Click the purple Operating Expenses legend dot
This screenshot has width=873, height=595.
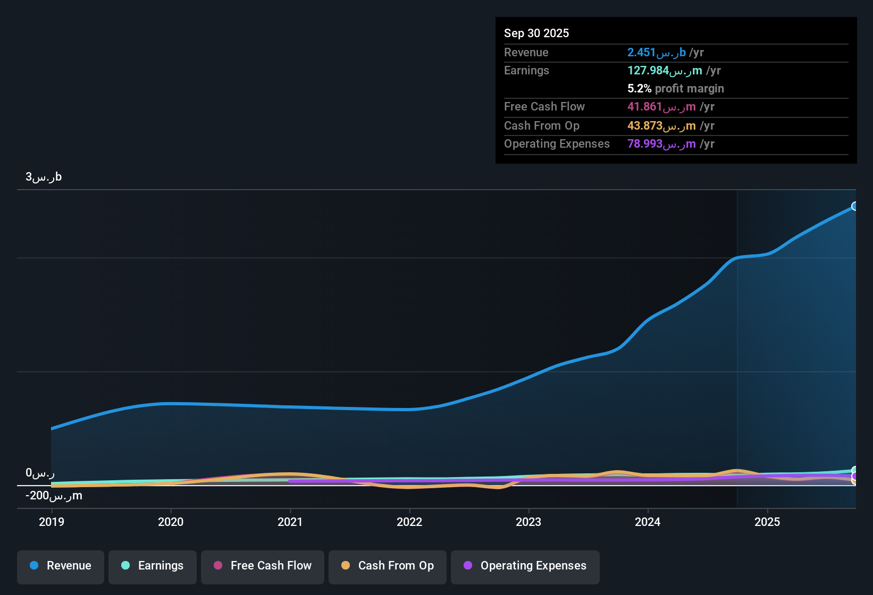(x=468, y=566)
